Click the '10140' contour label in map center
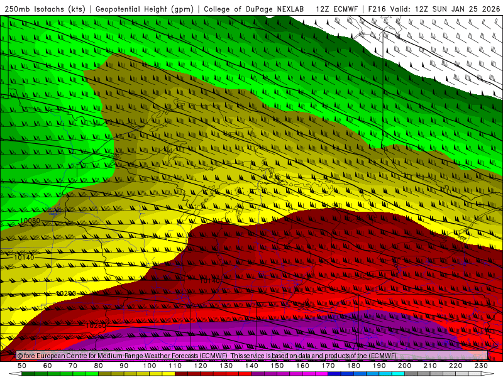The image size is (503, 377). click(210, 281)
